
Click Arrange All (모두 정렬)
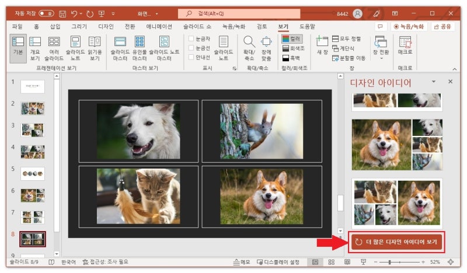[346, 38]
